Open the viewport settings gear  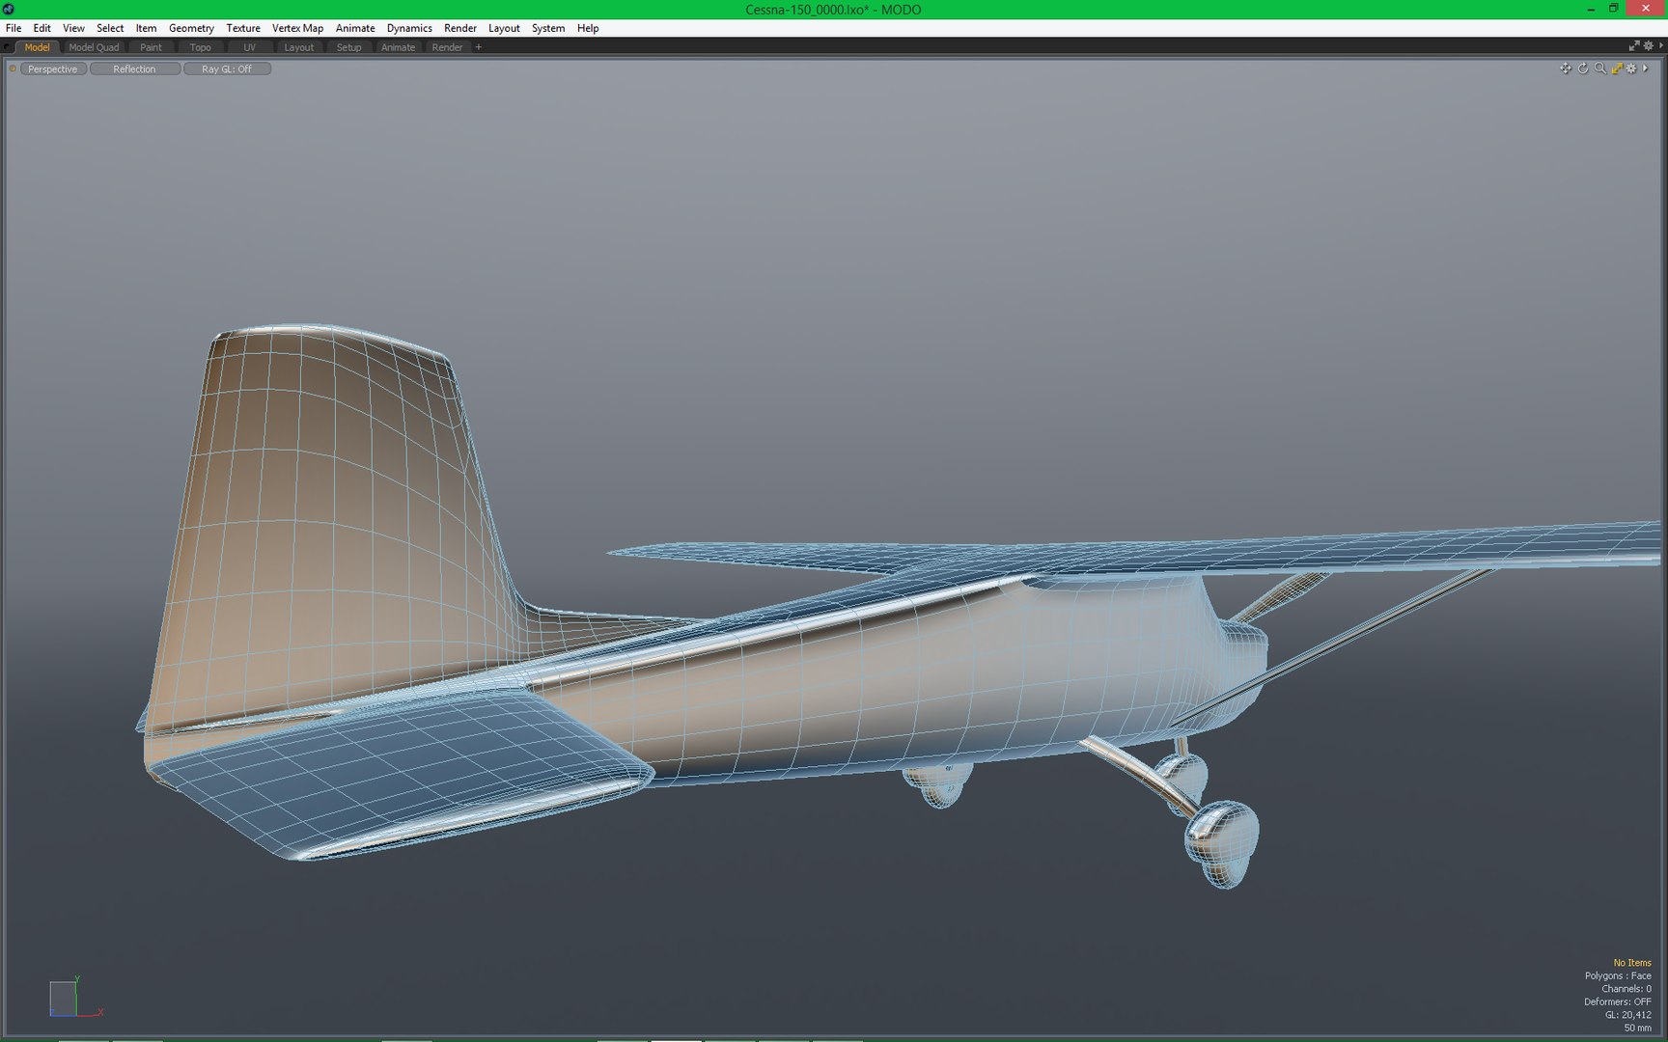click(x=1631, y=69)
